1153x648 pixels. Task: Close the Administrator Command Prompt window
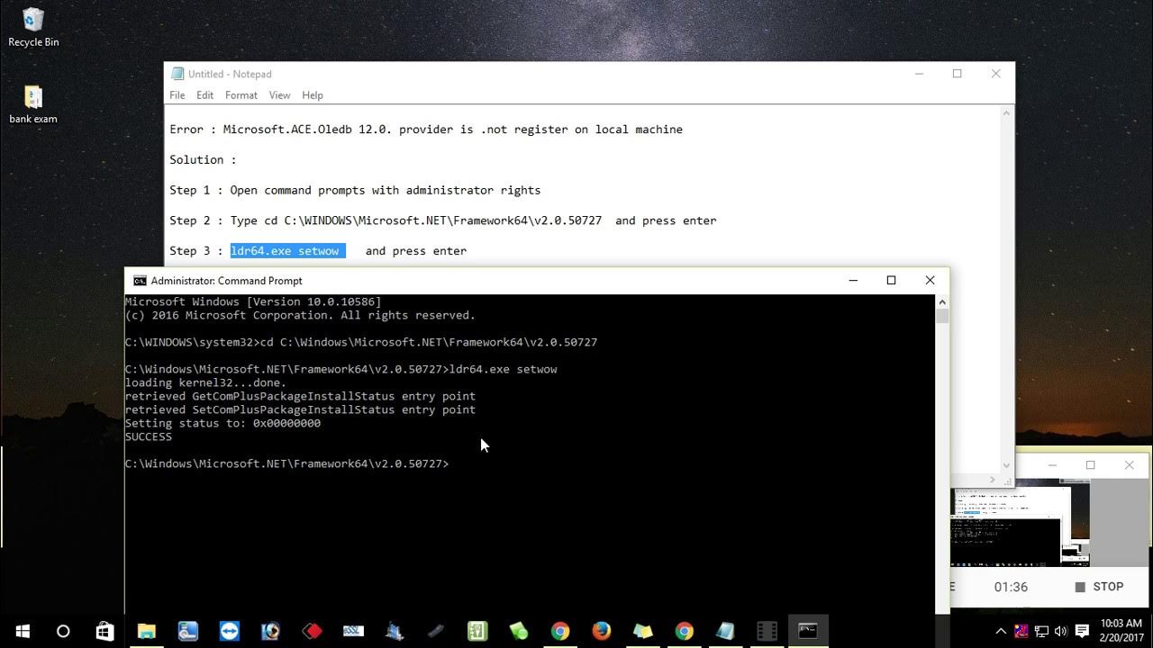coord(930,281)
